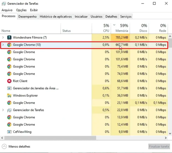Screen dimensions: 172x153
Task: Open the Histórico de aplicativos tab
Action: point(56,17)
